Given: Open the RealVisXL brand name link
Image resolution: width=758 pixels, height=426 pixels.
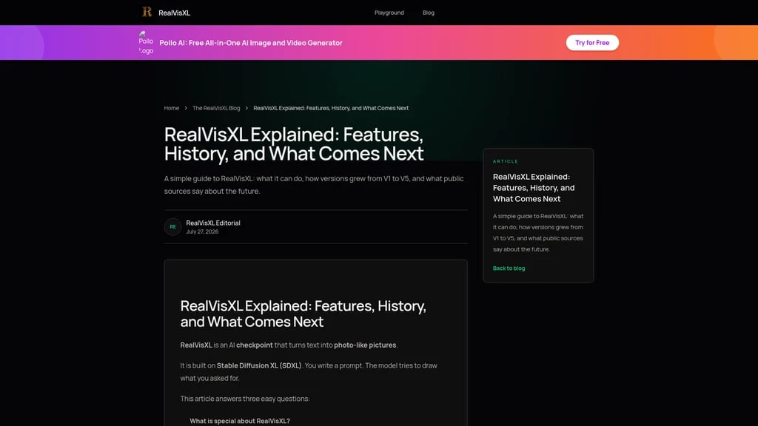Looking at the screenshot, I should click(174, 13).
